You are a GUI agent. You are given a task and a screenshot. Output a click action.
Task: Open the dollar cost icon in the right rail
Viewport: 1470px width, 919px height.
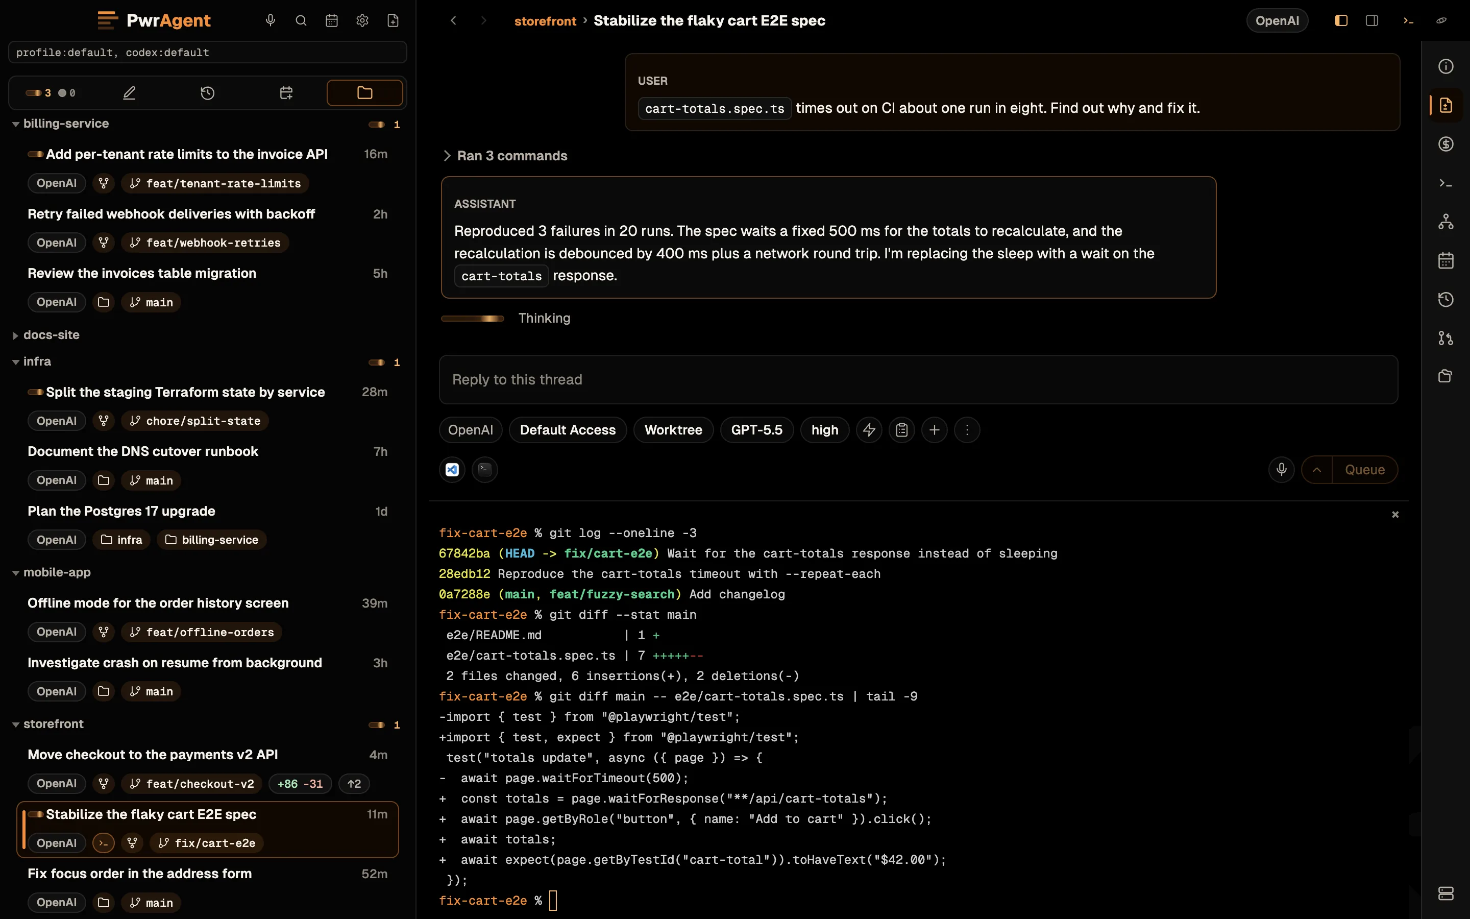[x=1445, y=144]
